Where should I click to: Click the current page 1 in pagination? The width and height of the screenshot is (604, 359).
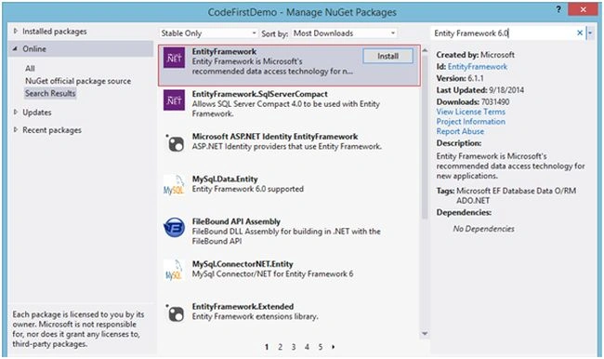(x=267, y=347)
